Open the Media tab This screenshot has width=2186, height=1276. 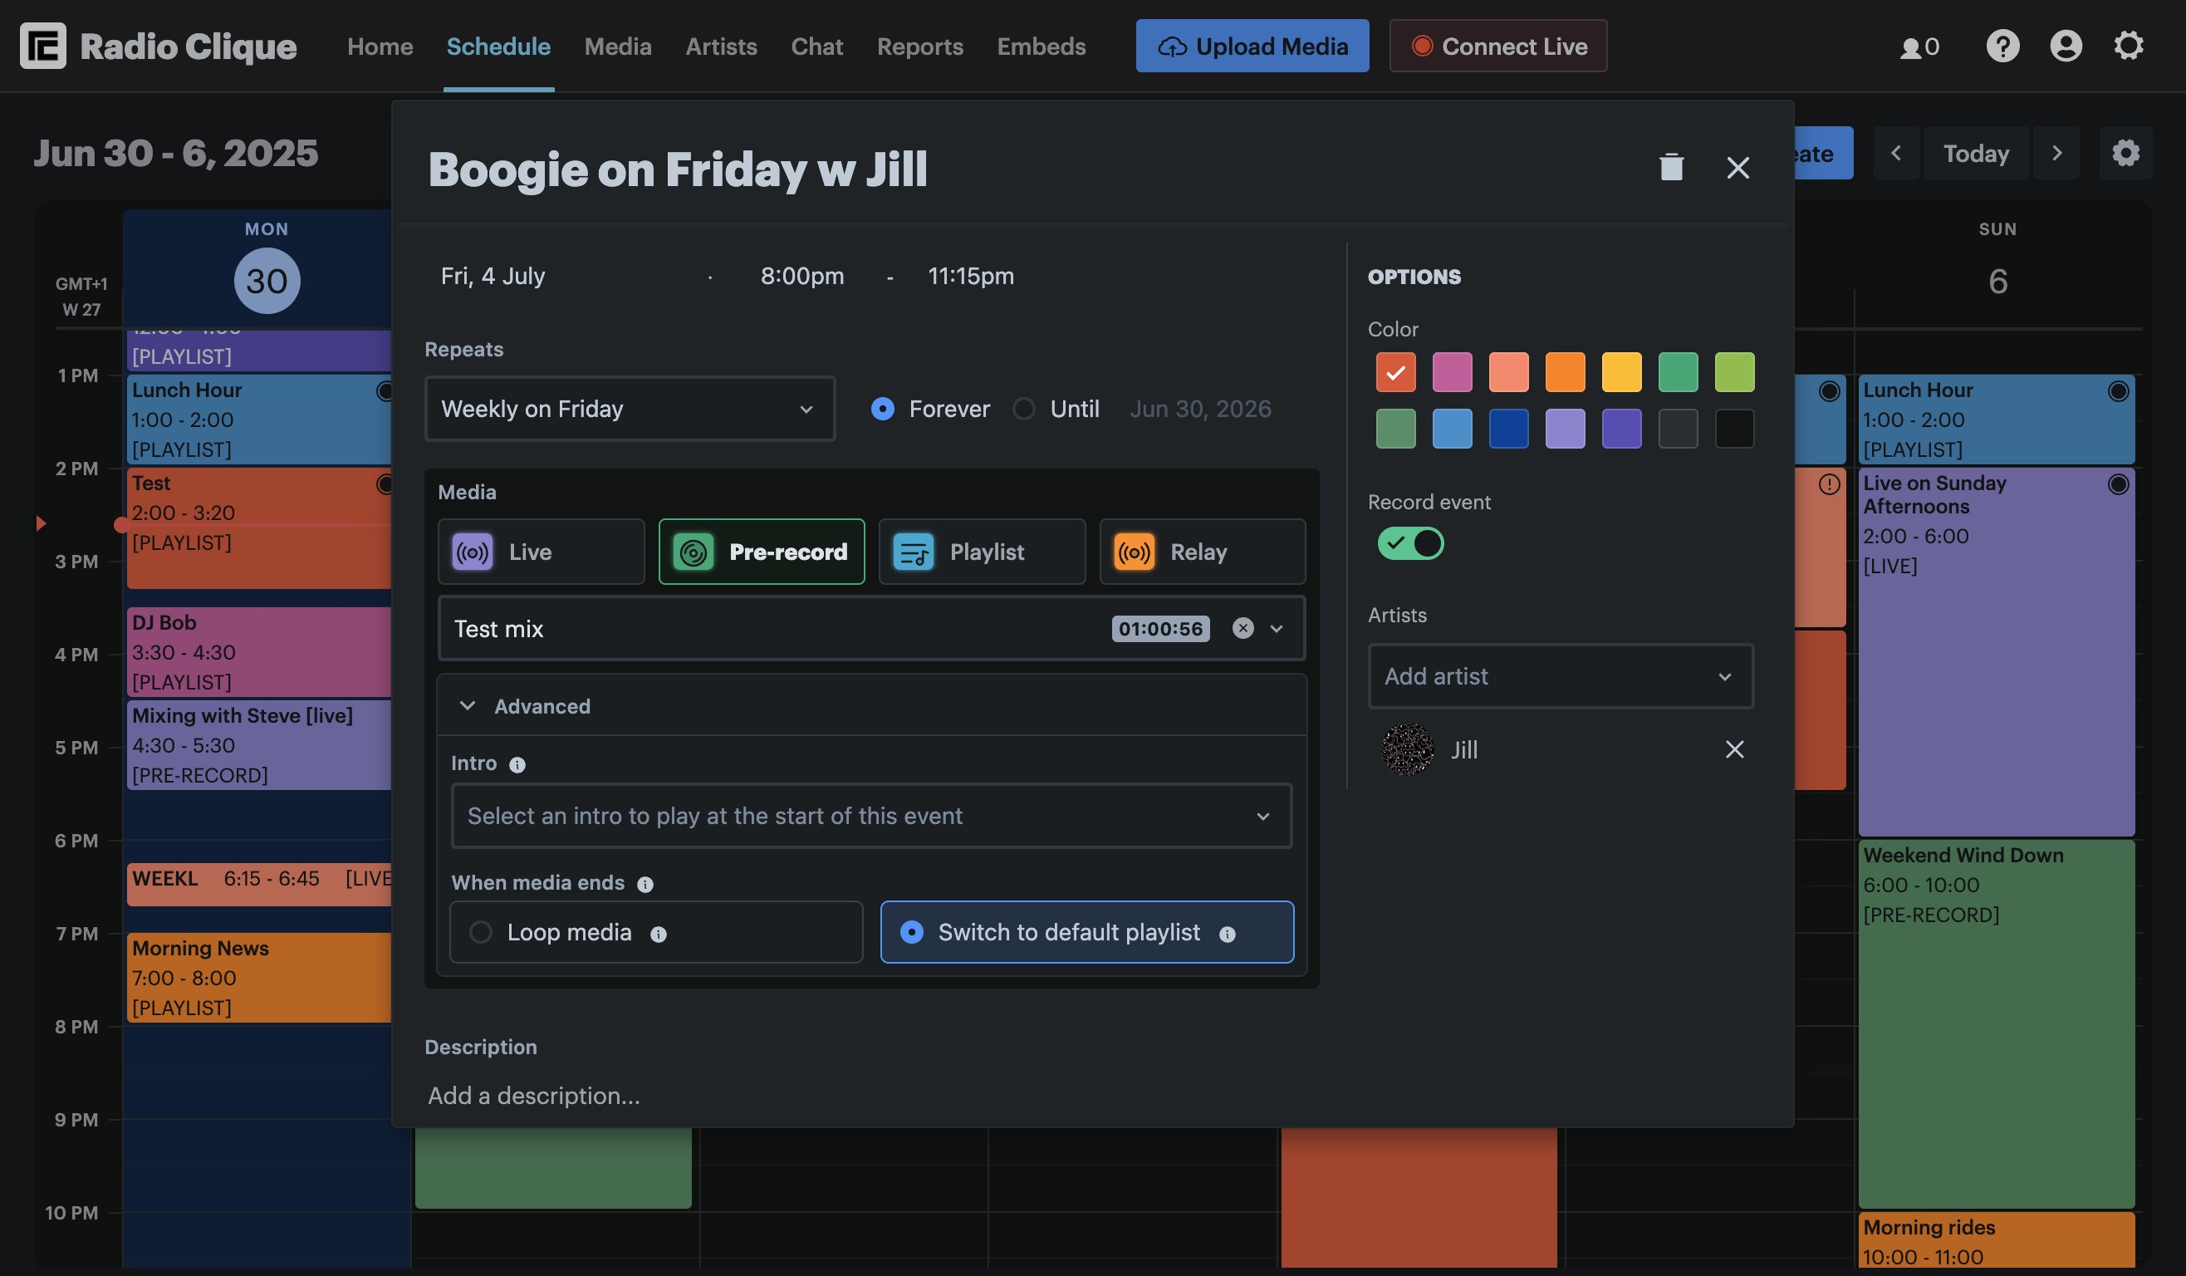[618, 46]
